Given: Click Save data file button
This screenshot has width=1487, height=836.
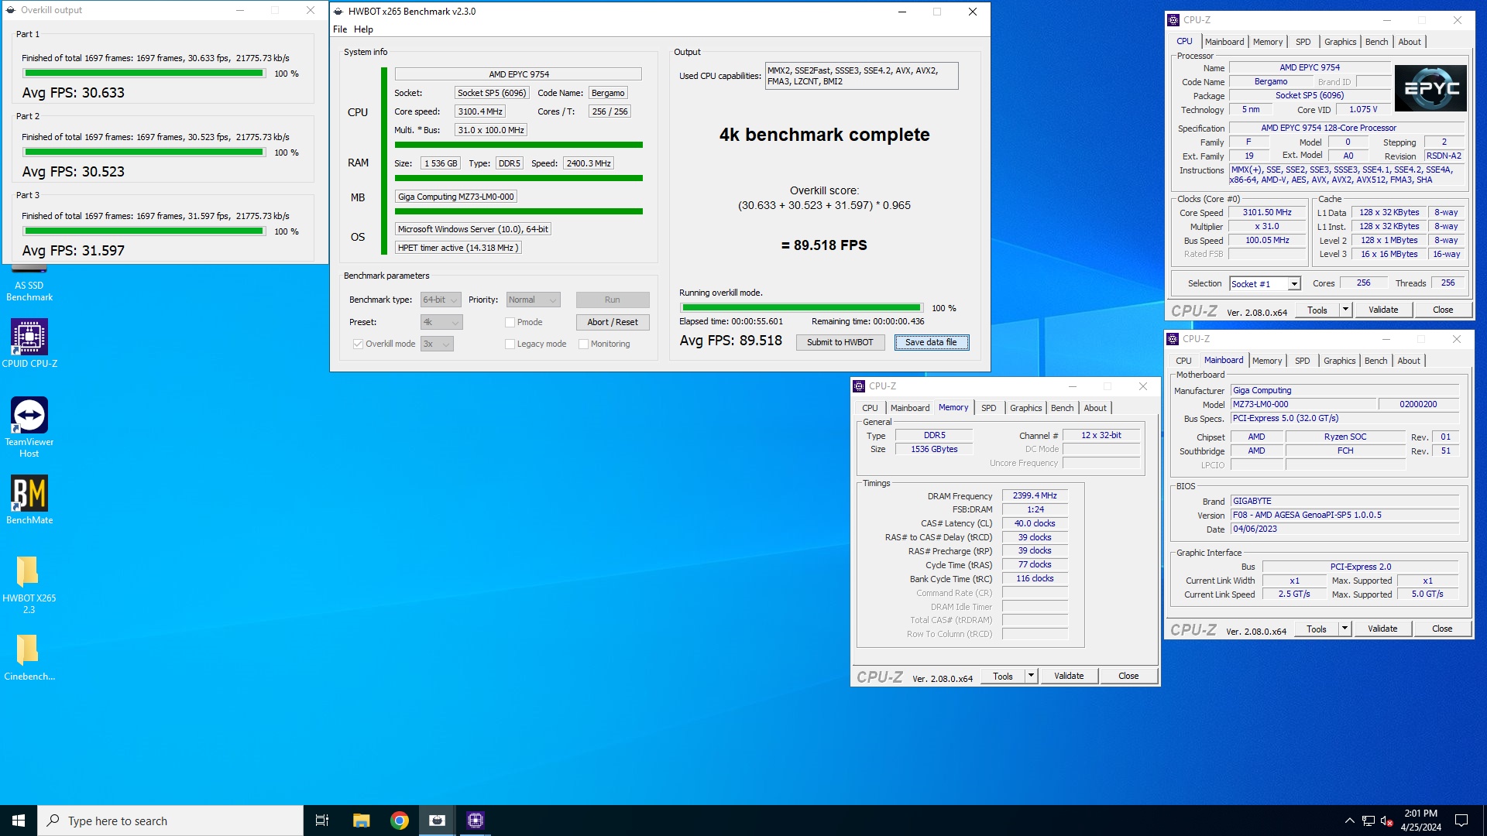Looking at the screenshot, I should (x=931, y=342).
